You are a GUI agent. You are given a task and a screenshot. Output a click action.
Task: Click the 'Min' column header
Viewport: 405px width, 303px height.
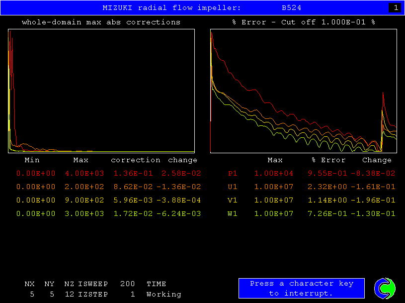tap(32, 160)
